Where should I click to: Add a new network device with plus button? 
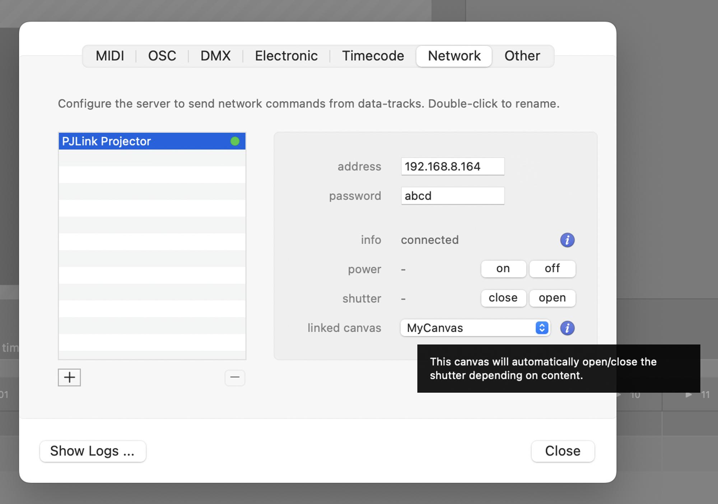click(x=69, y=377)
